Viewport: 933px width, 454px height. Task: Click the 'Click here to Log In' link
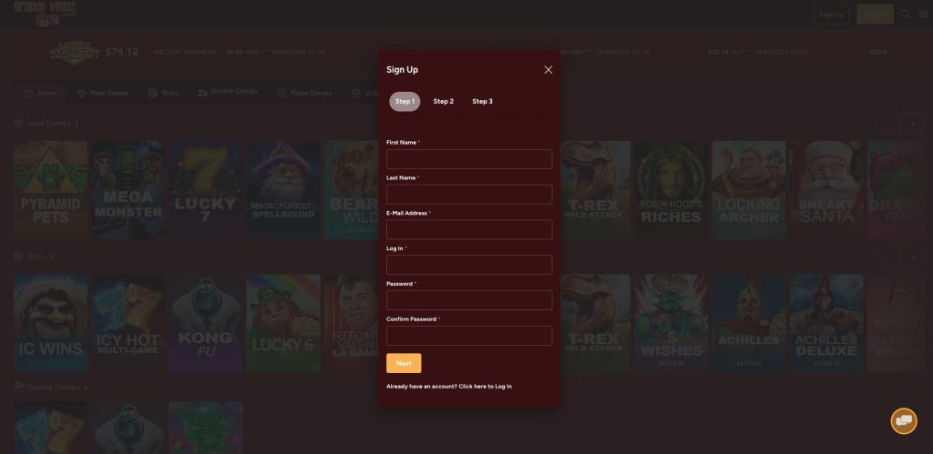tap(485, 387)
